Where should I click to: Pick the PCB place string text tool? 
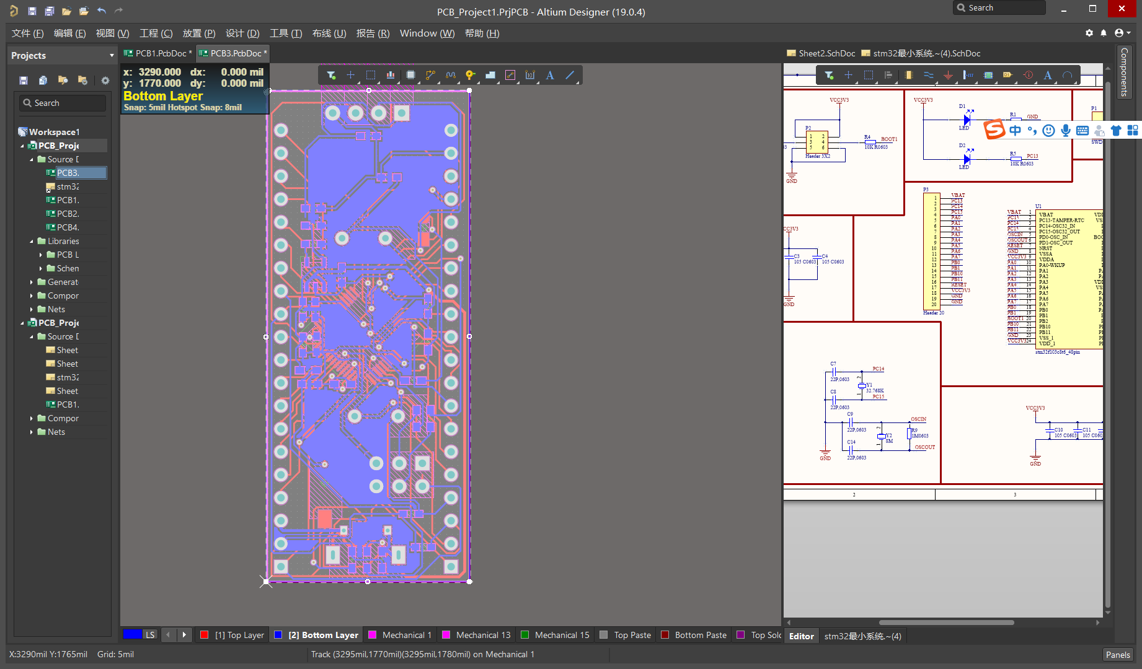(550, 75)
